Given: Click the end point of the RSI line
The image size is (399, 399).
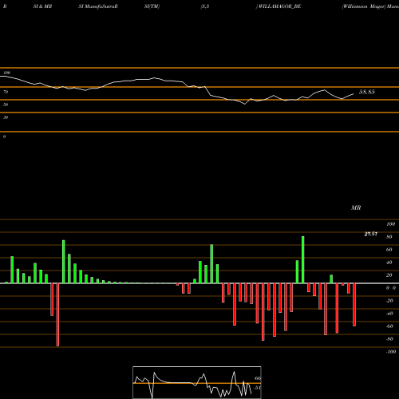Looking at the screenshot, I should coord(354,93).
